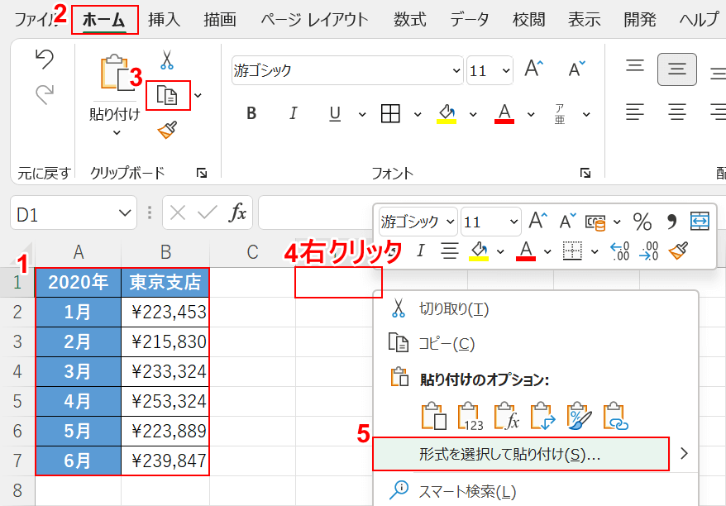This screenshot has height=506, width=726.
Task: Click the Copy icon in the clipboard group
Action: tap(167, 95)
